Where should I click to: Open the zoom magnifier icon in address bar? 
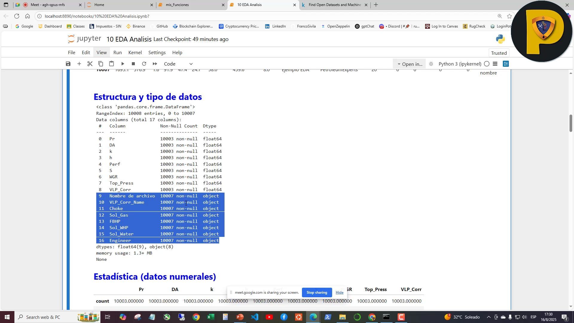point(500,16)
